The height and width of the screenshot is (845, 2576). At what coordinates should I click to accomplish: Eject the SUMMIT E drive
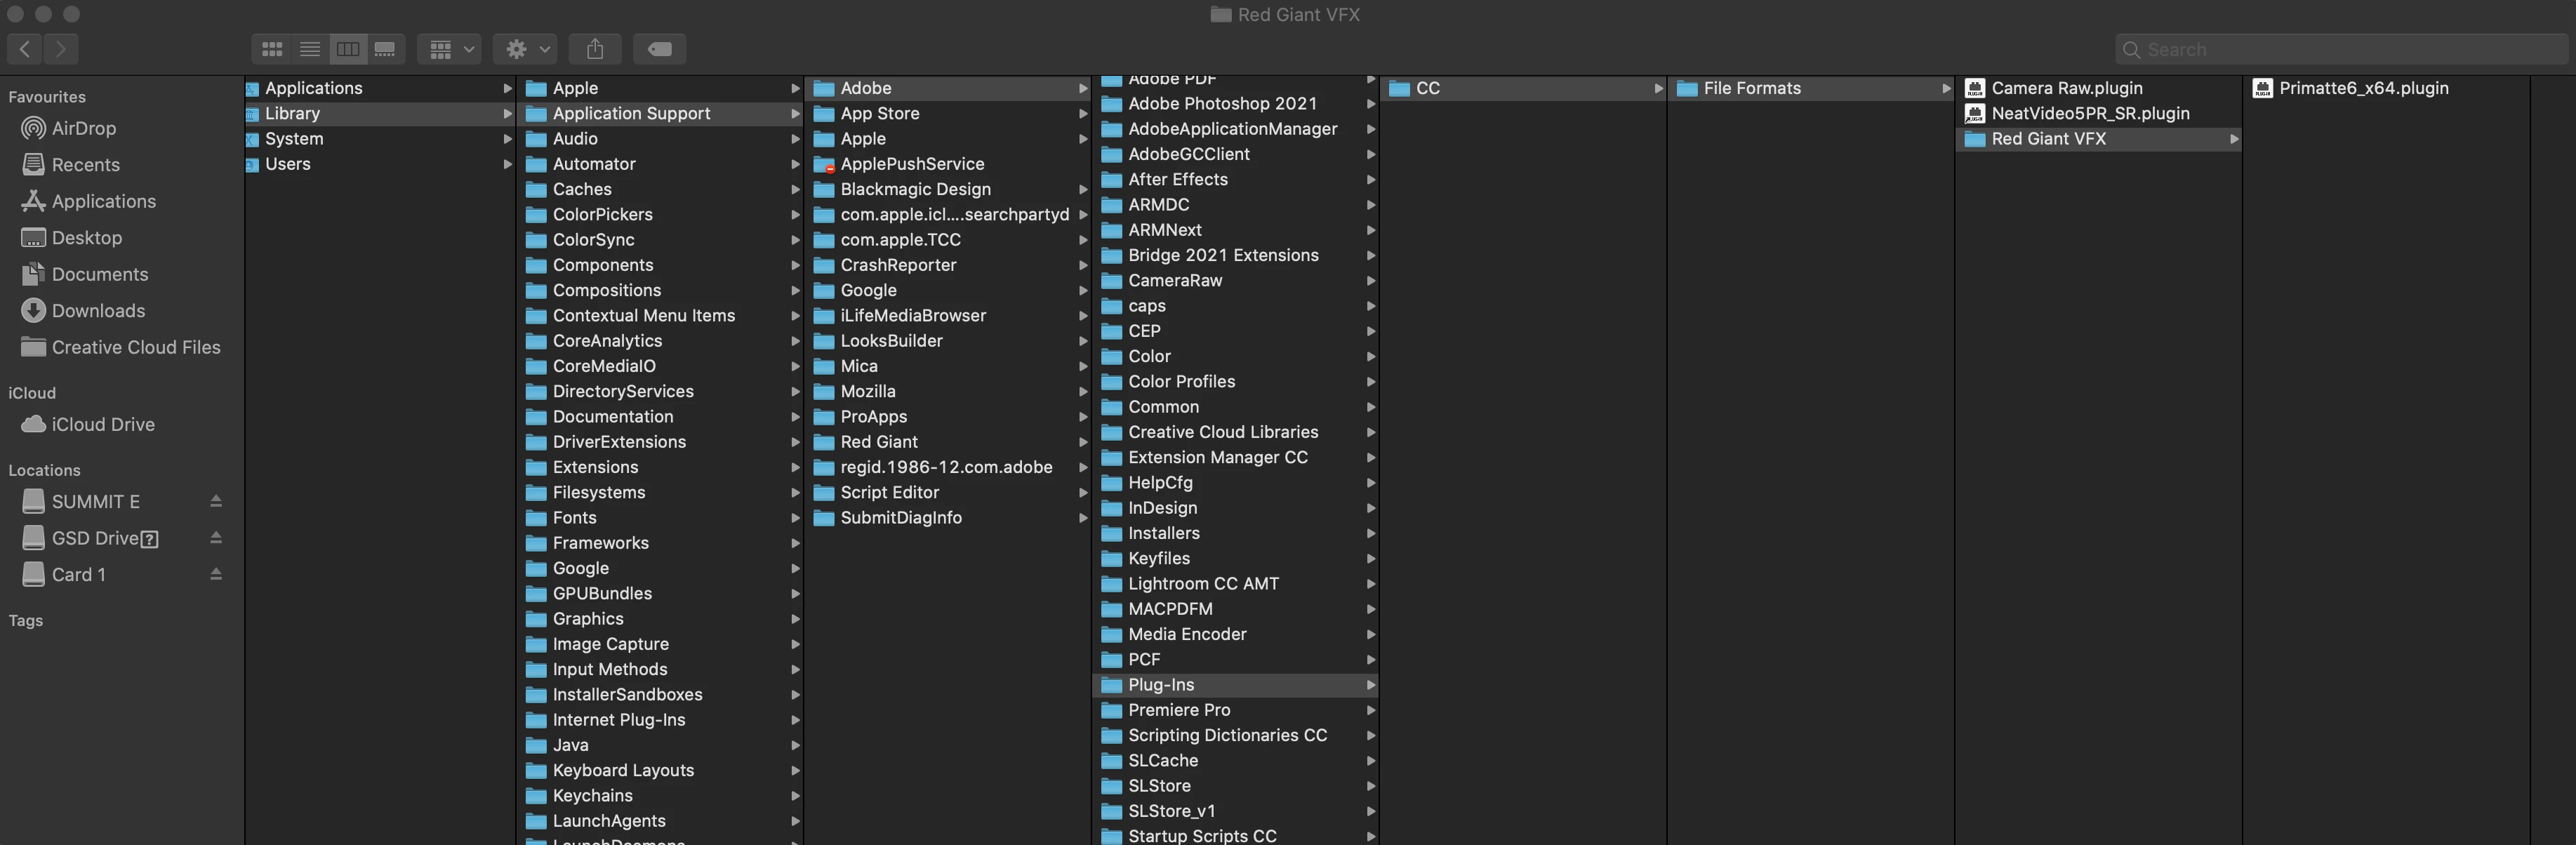point(216,501)
